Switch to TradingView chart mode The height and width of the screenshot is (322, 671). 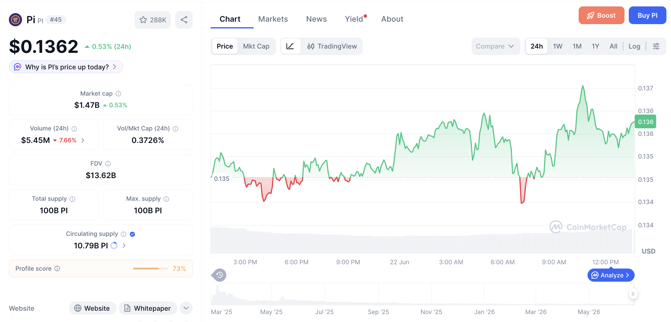[332, 46]
